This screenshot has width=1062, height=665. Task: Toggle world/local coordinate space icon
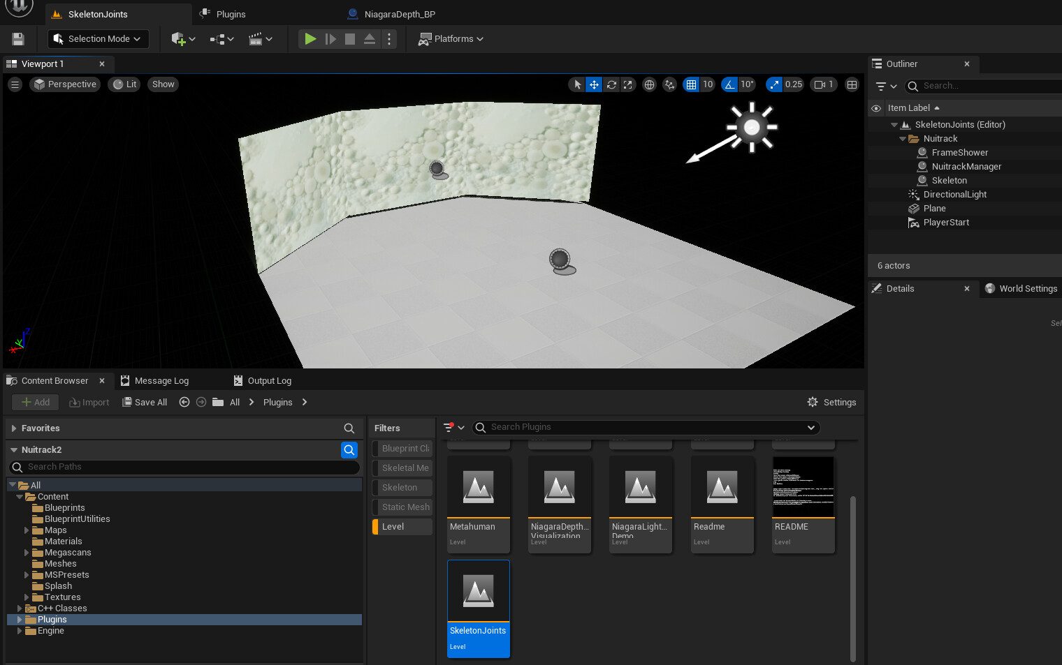pyautogui.click(x=649, y=84)
